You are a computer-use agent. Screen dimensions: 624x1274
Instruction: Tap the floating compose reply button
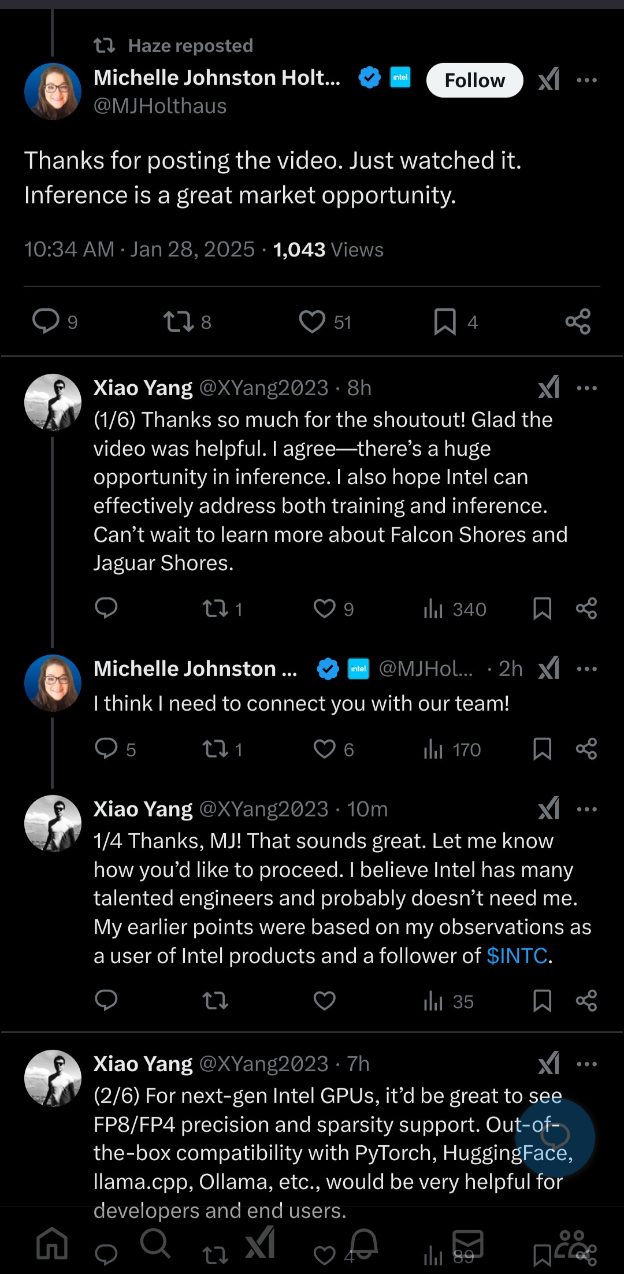tap(555, 1137)
